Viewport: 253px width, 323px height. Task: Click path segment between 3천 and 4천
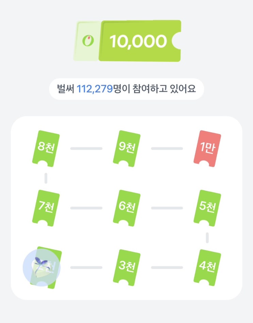coord(167,267)
